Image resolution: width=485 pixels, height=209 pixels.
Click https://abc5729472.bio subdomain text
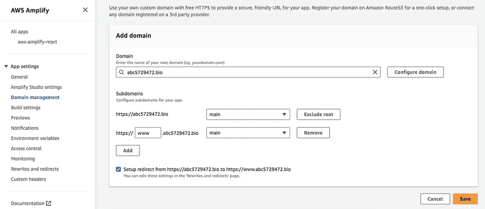pos(142,114)
